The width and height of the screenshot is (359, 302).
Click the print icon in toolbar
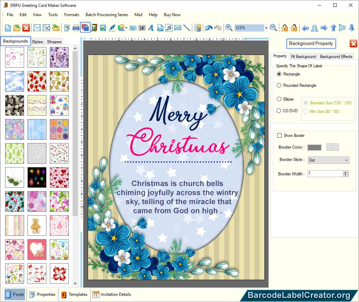click(x=76, y=28)
